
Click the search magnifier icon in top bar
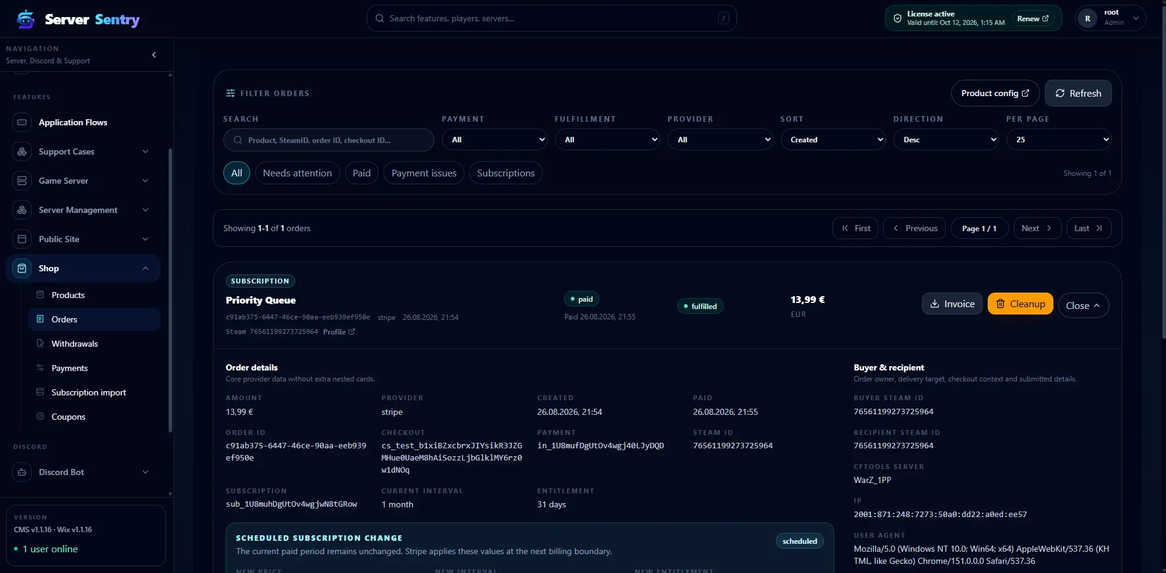tap(379, 18)
